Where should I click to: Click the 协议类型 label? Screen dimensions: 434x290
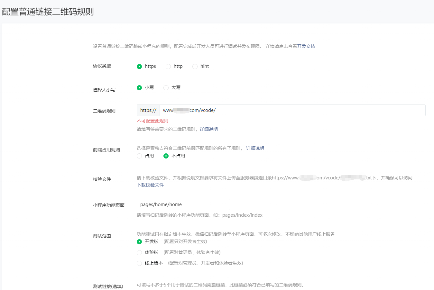pos(102,66)
